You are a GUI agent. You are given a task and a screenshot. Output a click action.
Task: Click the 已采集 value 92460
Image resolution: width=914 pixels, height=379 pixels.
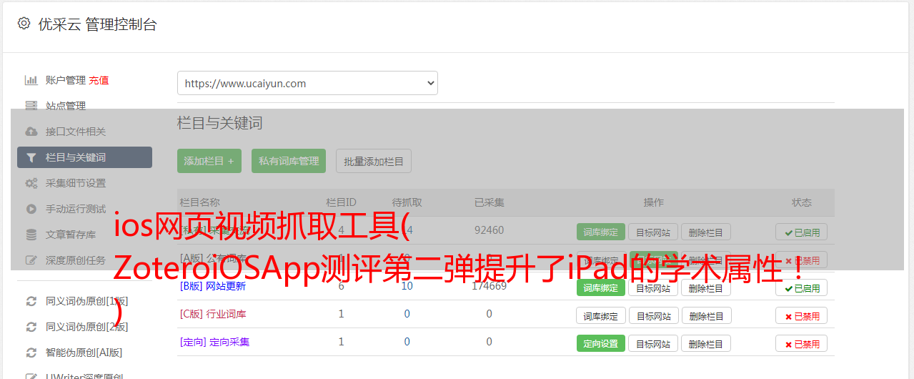click(x=489, y=230)
